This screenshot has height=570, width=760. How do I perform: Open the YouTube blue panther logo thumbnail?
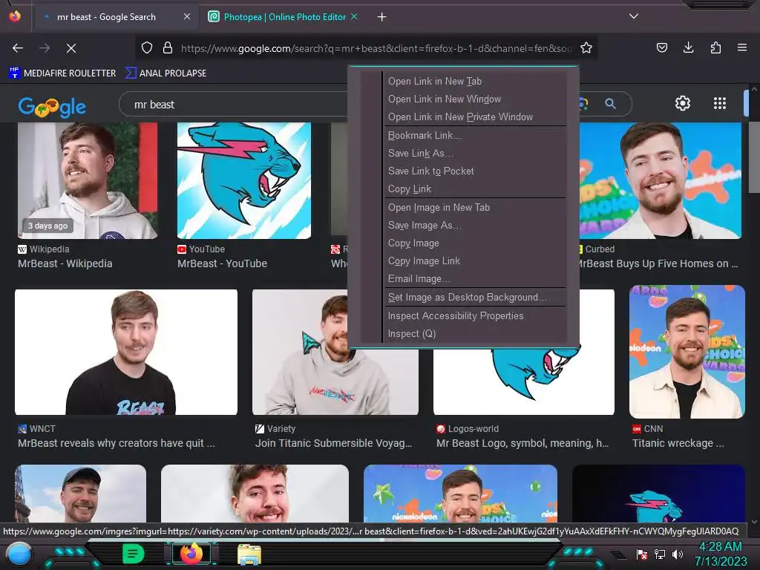pos(243,180)
